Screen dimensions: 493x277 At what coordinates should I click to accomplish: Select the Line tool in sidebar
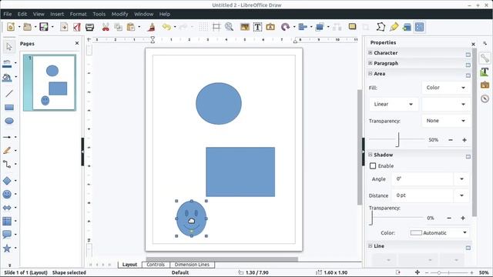[9, 93]
